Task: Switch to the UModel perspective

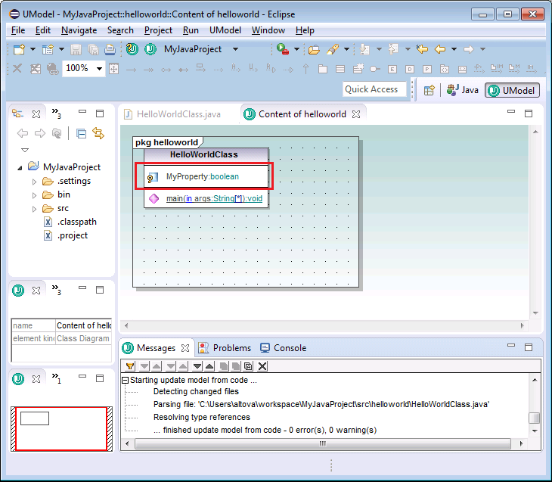Action: (511, 90)
